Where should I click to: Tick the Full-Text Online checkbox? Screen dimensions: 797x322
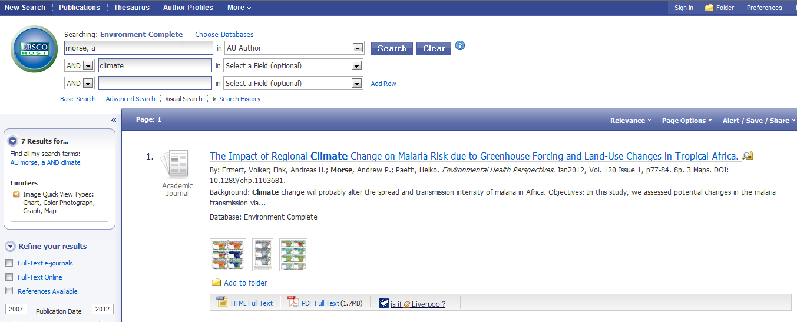(x=9, y=277)
